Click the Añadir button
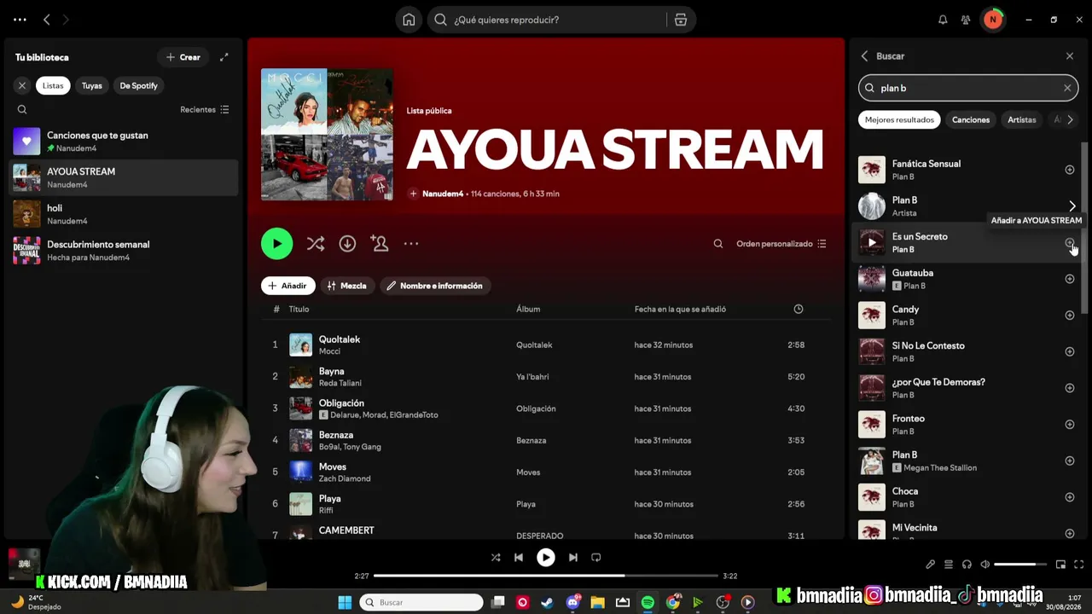Viewport: 1092px width, 614px height. 288,286
